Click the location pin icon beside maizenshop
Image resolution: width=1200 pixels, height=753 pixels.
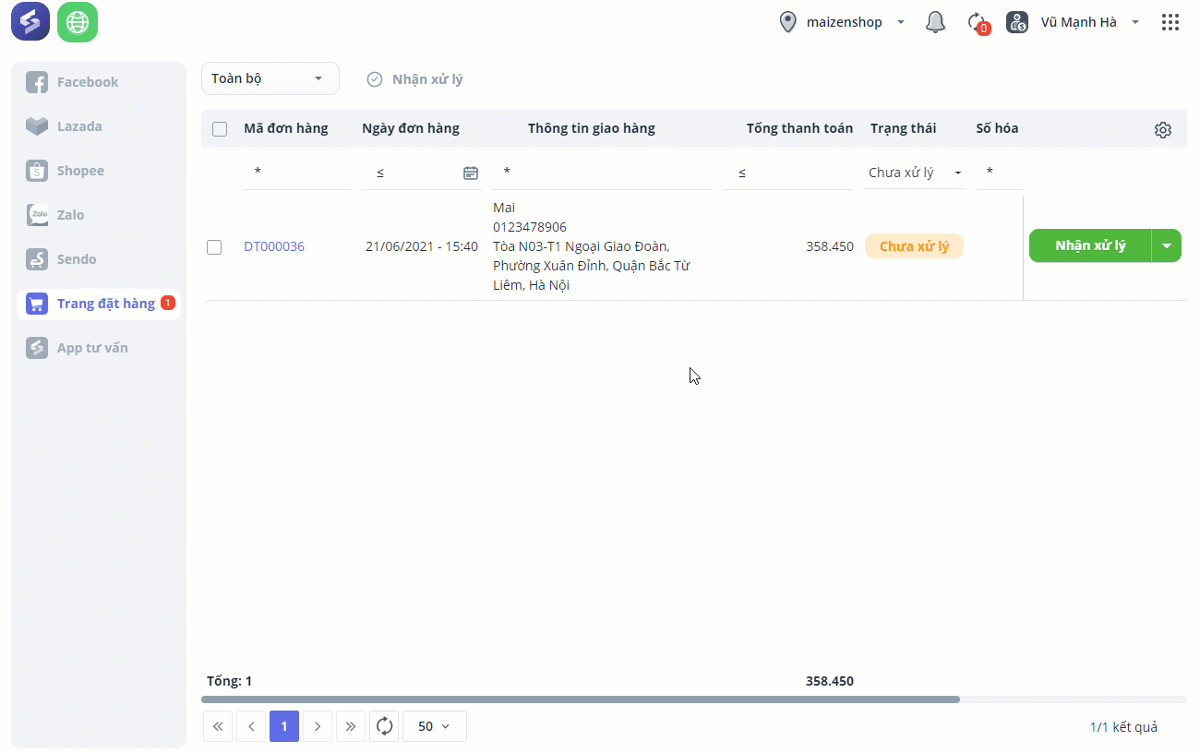click(787, 22)
